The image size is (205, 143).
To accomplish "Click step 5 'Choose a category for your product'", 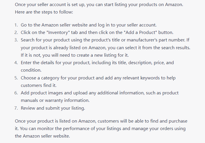I will [98, 78].
